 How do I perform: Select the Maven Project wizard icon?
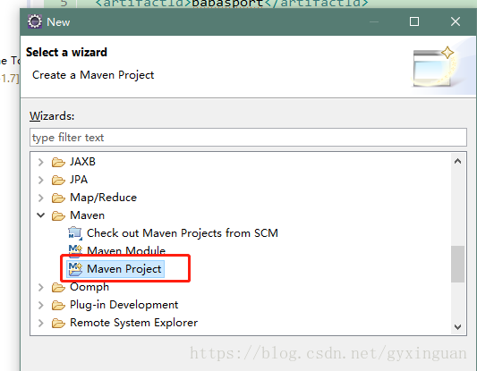click(x=75, y=269)
